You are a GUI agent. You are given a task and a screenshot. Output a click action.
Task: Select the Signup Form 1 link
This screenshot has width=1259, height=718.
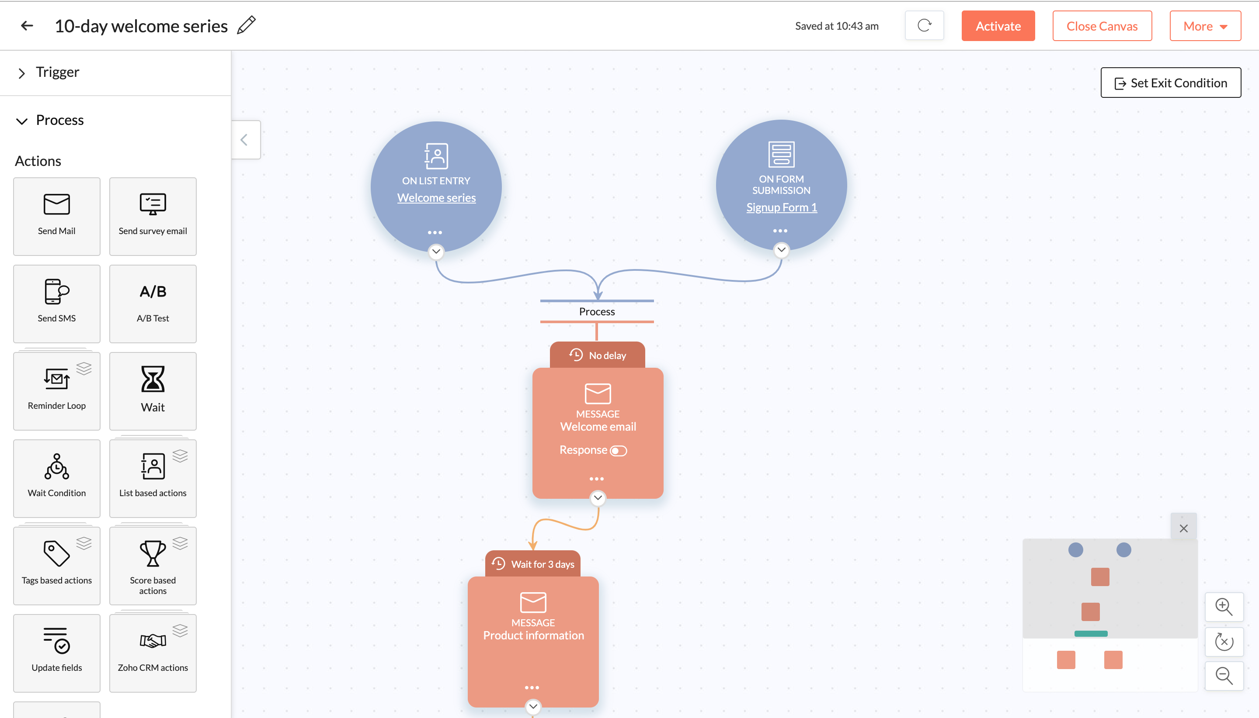pos(780,207)
